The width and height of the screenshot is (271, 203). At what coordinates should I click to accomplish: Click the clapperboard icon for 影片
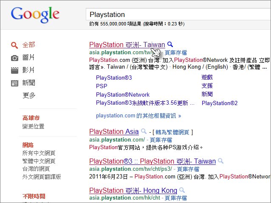point(14,70)
